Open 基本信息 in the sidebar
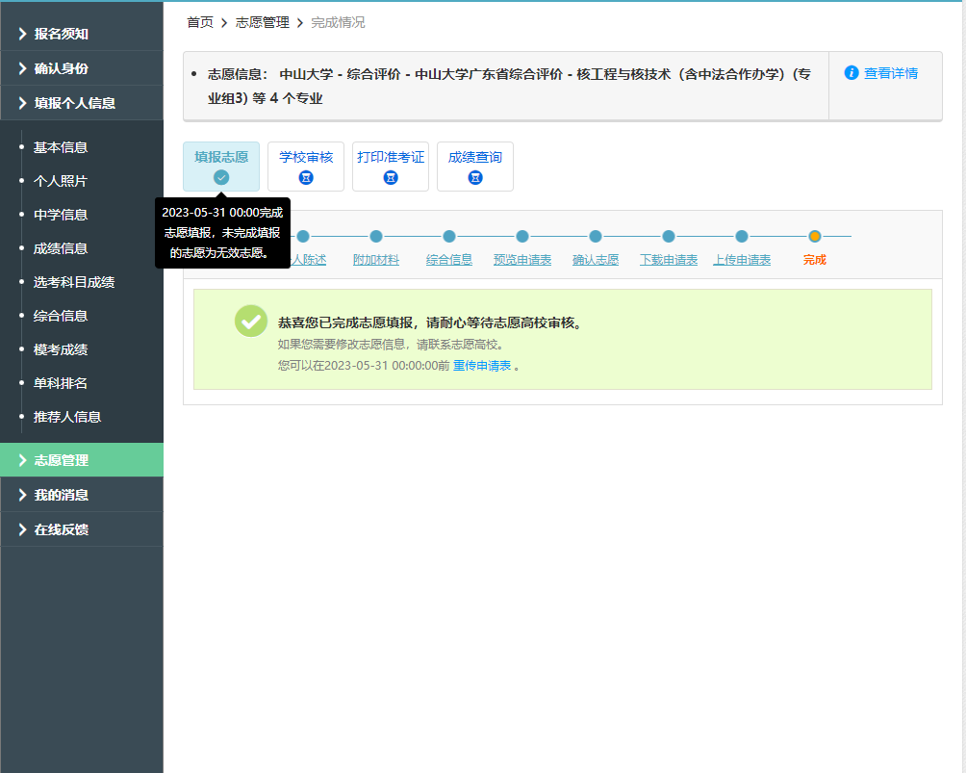Viewport: 966px width, 773px height. pyautogui.click(x=61, y=147)
